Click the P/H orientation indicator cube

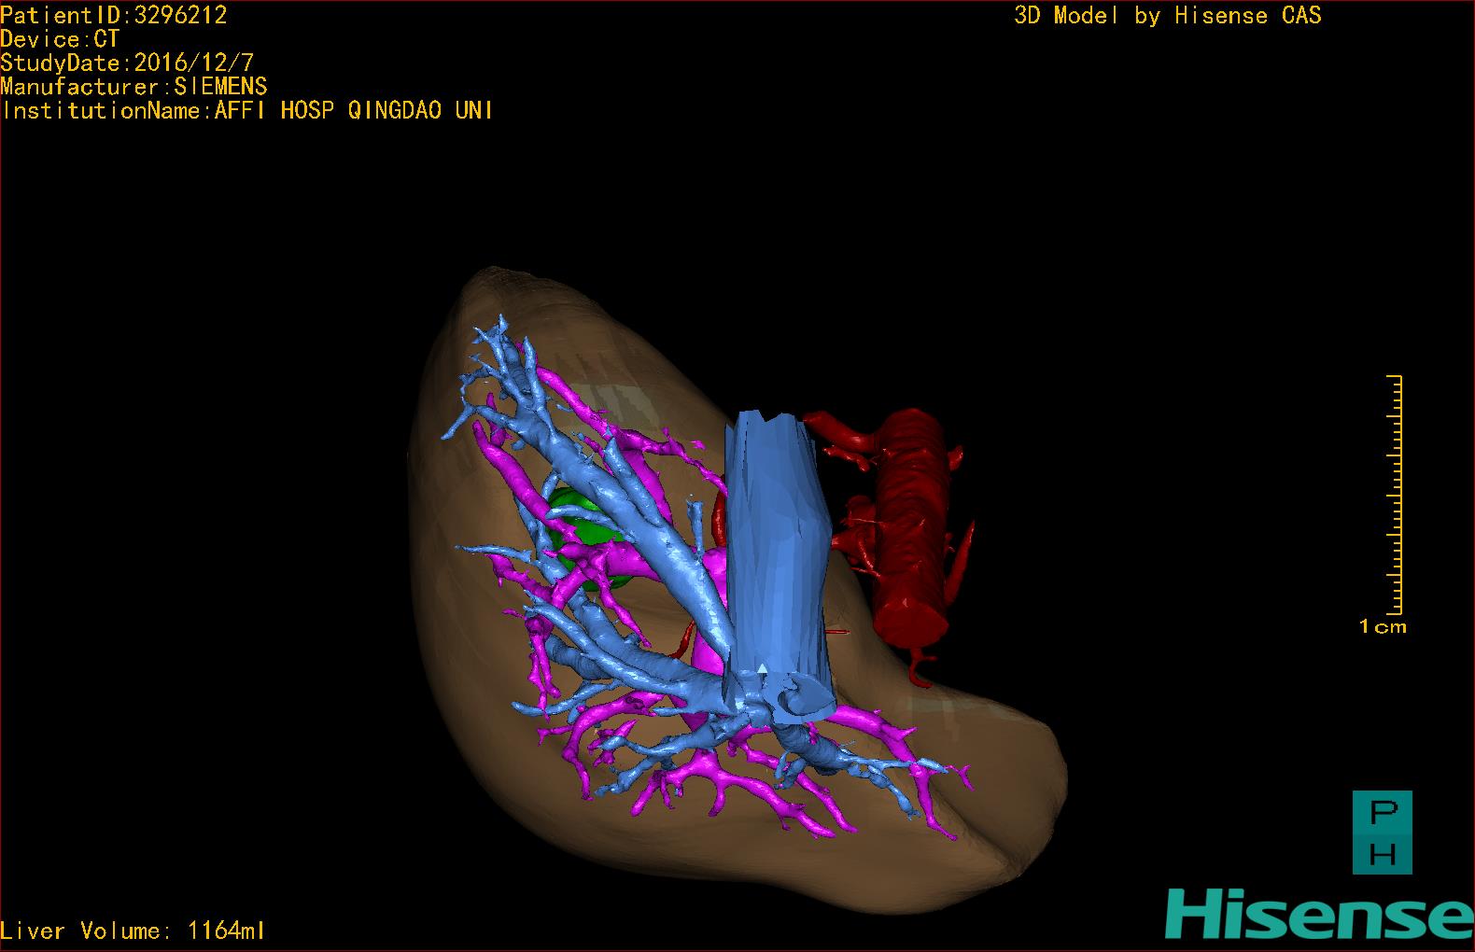[1383, 833]
